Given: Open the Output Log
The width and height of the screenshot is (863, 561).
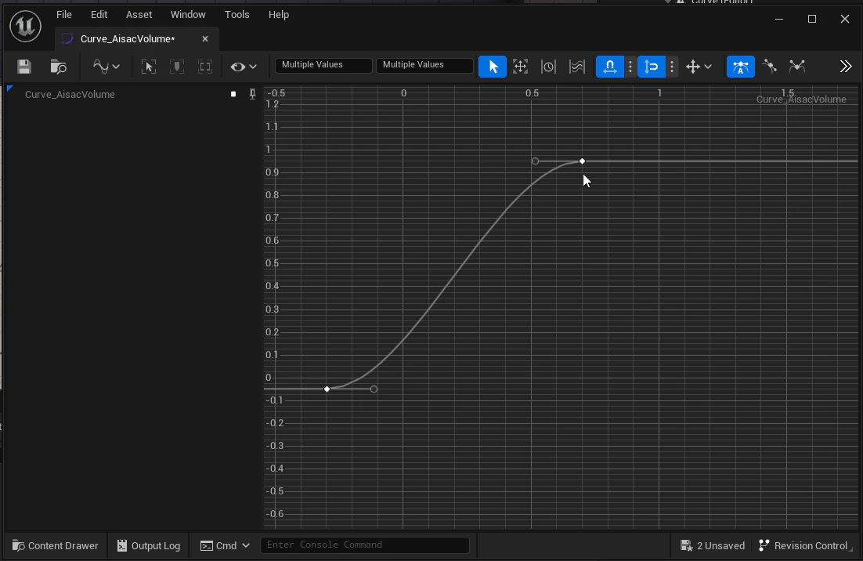Looking at the screenshot, I should point(149,545).
